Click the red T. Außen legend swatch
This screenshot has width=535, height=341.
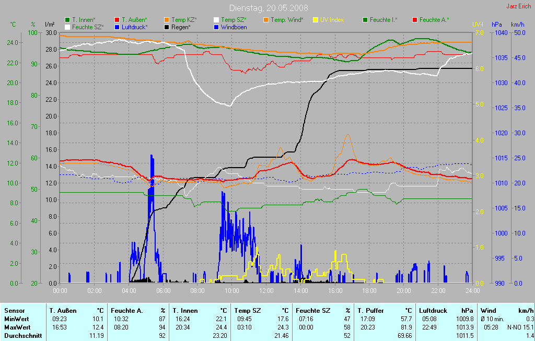pos(117,20)
